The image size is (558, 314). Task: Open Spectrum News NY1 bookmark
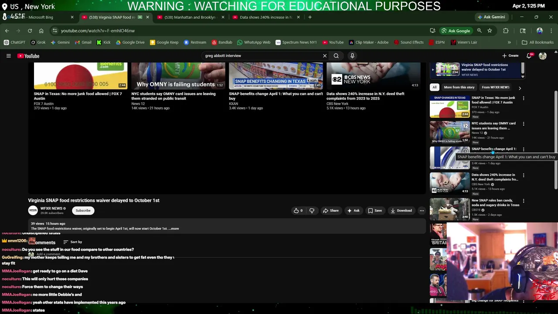click(x=296, y=42)
